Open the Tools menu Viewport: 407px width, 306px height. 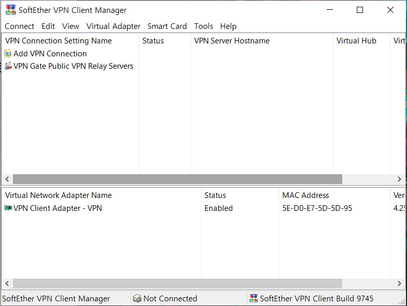[x=203, y=26]
